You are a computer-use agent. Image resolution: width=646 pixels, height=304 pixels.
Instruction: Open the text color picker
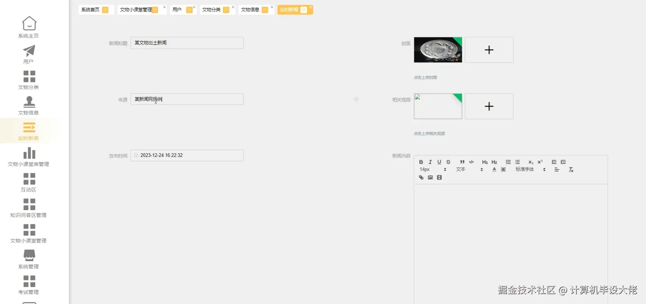pos(494,170)
